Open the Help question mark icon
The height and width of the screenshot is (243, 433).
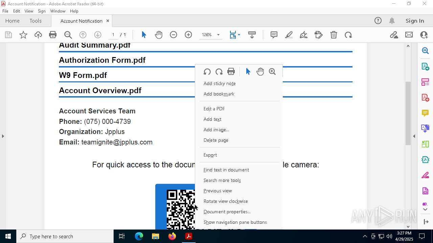(378, 21)
